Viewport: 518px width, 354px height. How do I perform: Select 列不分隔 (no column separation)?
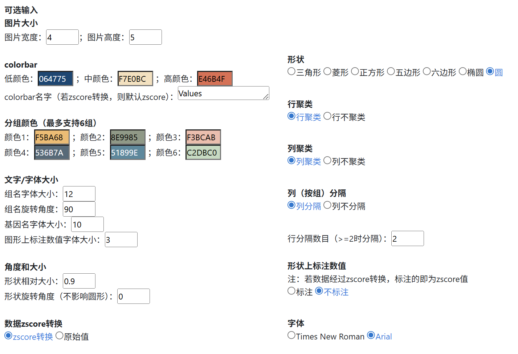click(x=327, y=205)
